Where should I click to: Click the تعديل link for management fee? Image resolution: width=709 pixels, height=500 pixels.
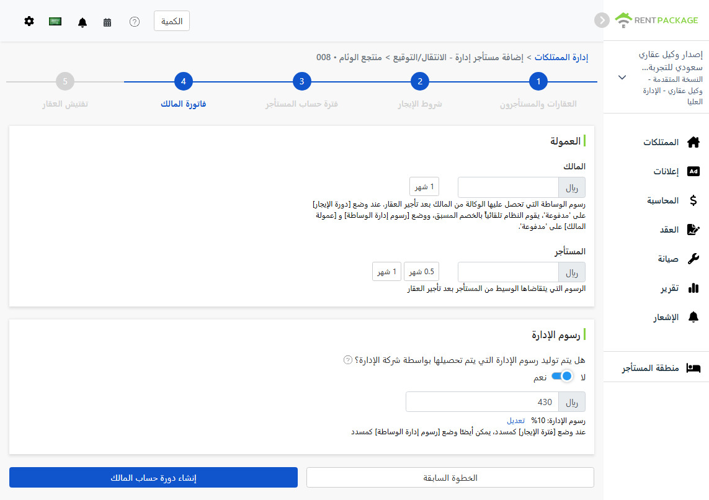516,421
